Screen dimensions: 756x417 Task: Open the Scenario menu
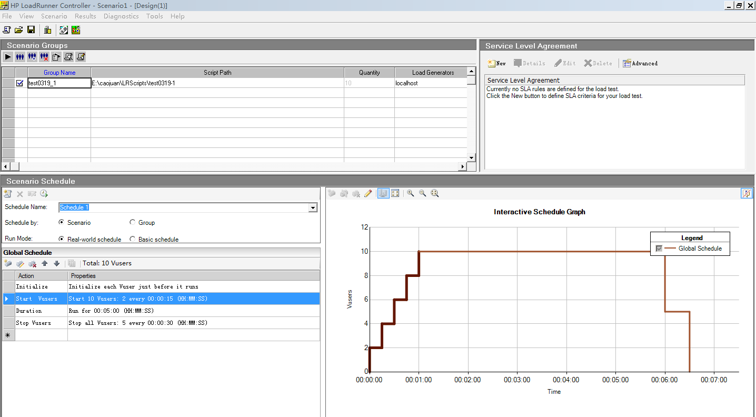[54, 16]
